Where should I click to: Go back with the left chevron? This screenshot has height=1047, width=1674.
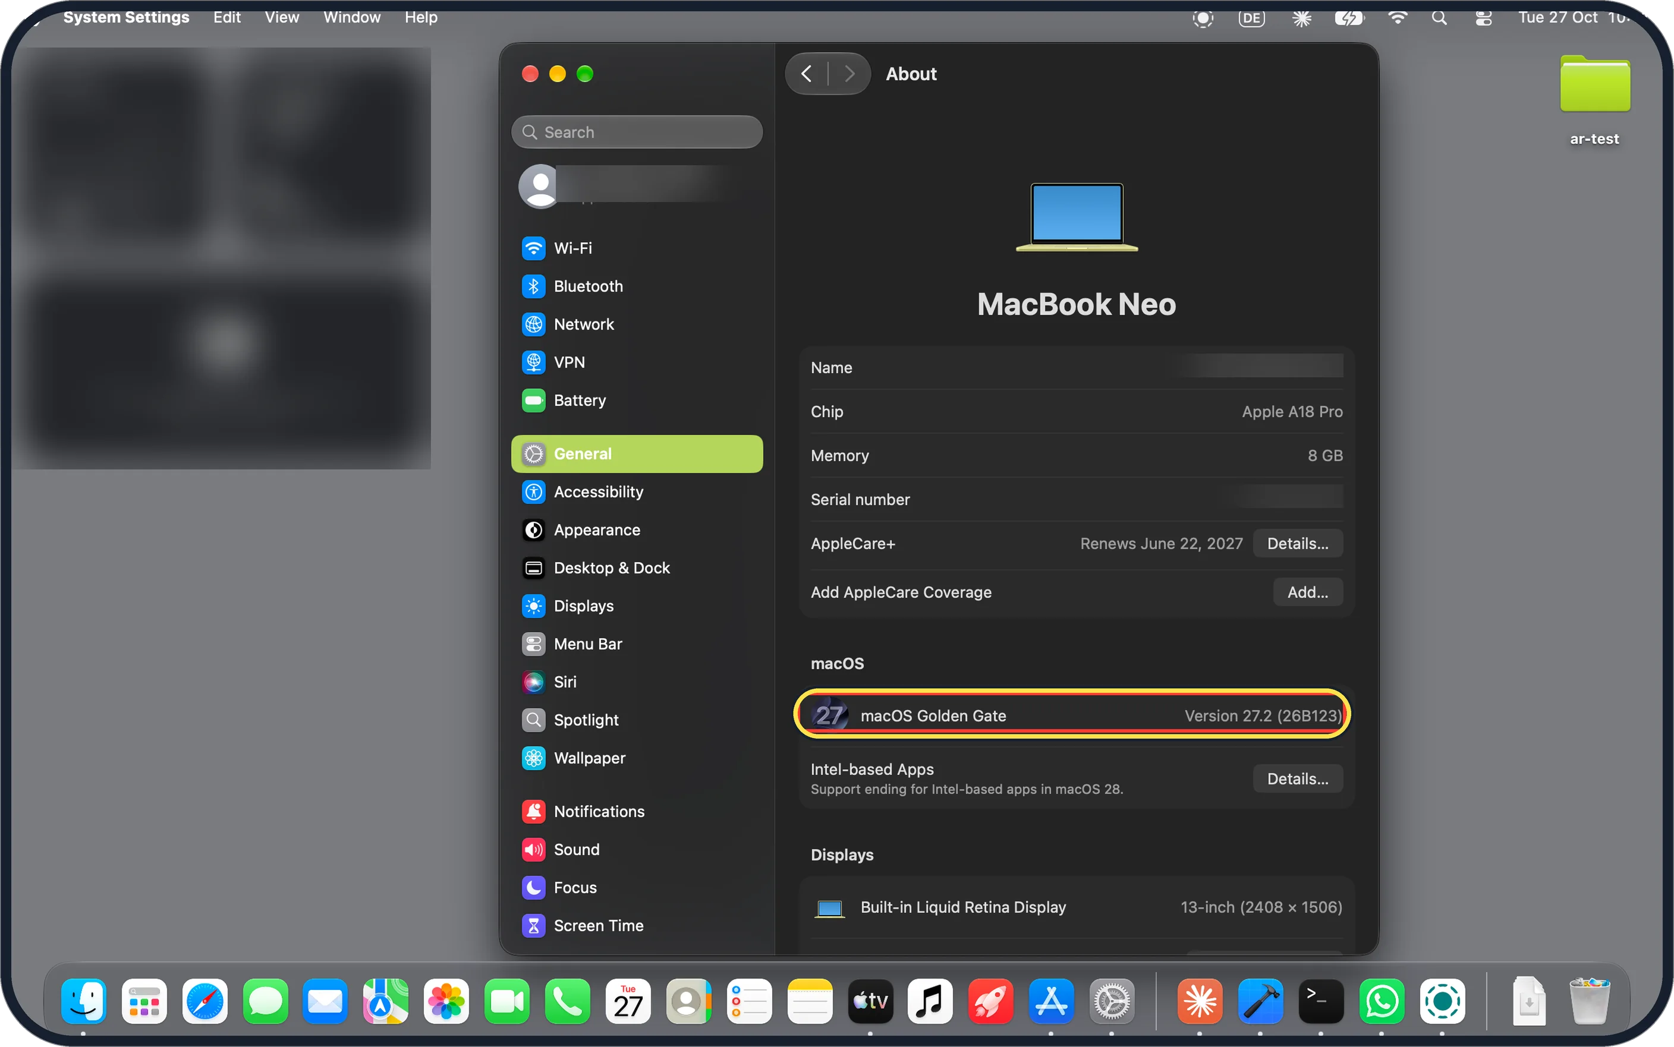pos(806,74)
